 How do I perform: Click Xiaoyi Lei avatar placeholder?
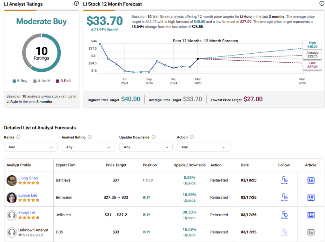[12, 215]
